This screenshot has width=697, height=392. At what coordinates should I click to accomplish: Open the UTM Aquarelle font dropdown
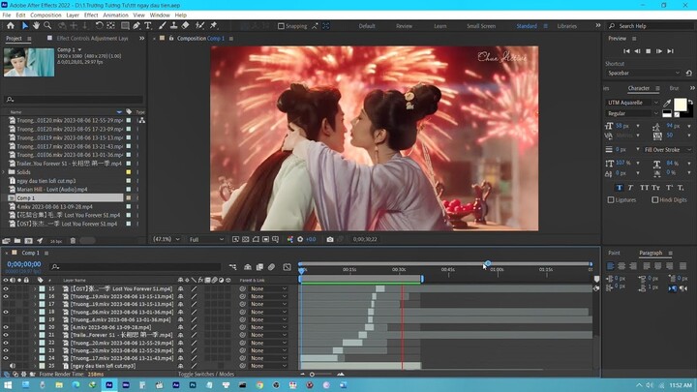632,103
